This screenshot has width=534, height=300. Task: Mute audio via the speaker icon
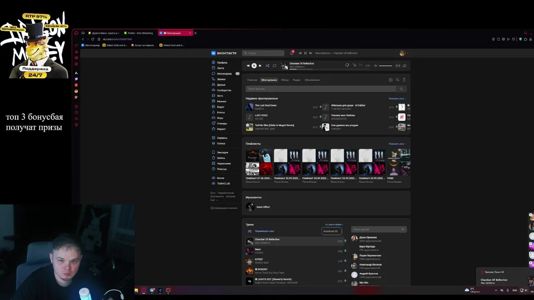(375, 65)
